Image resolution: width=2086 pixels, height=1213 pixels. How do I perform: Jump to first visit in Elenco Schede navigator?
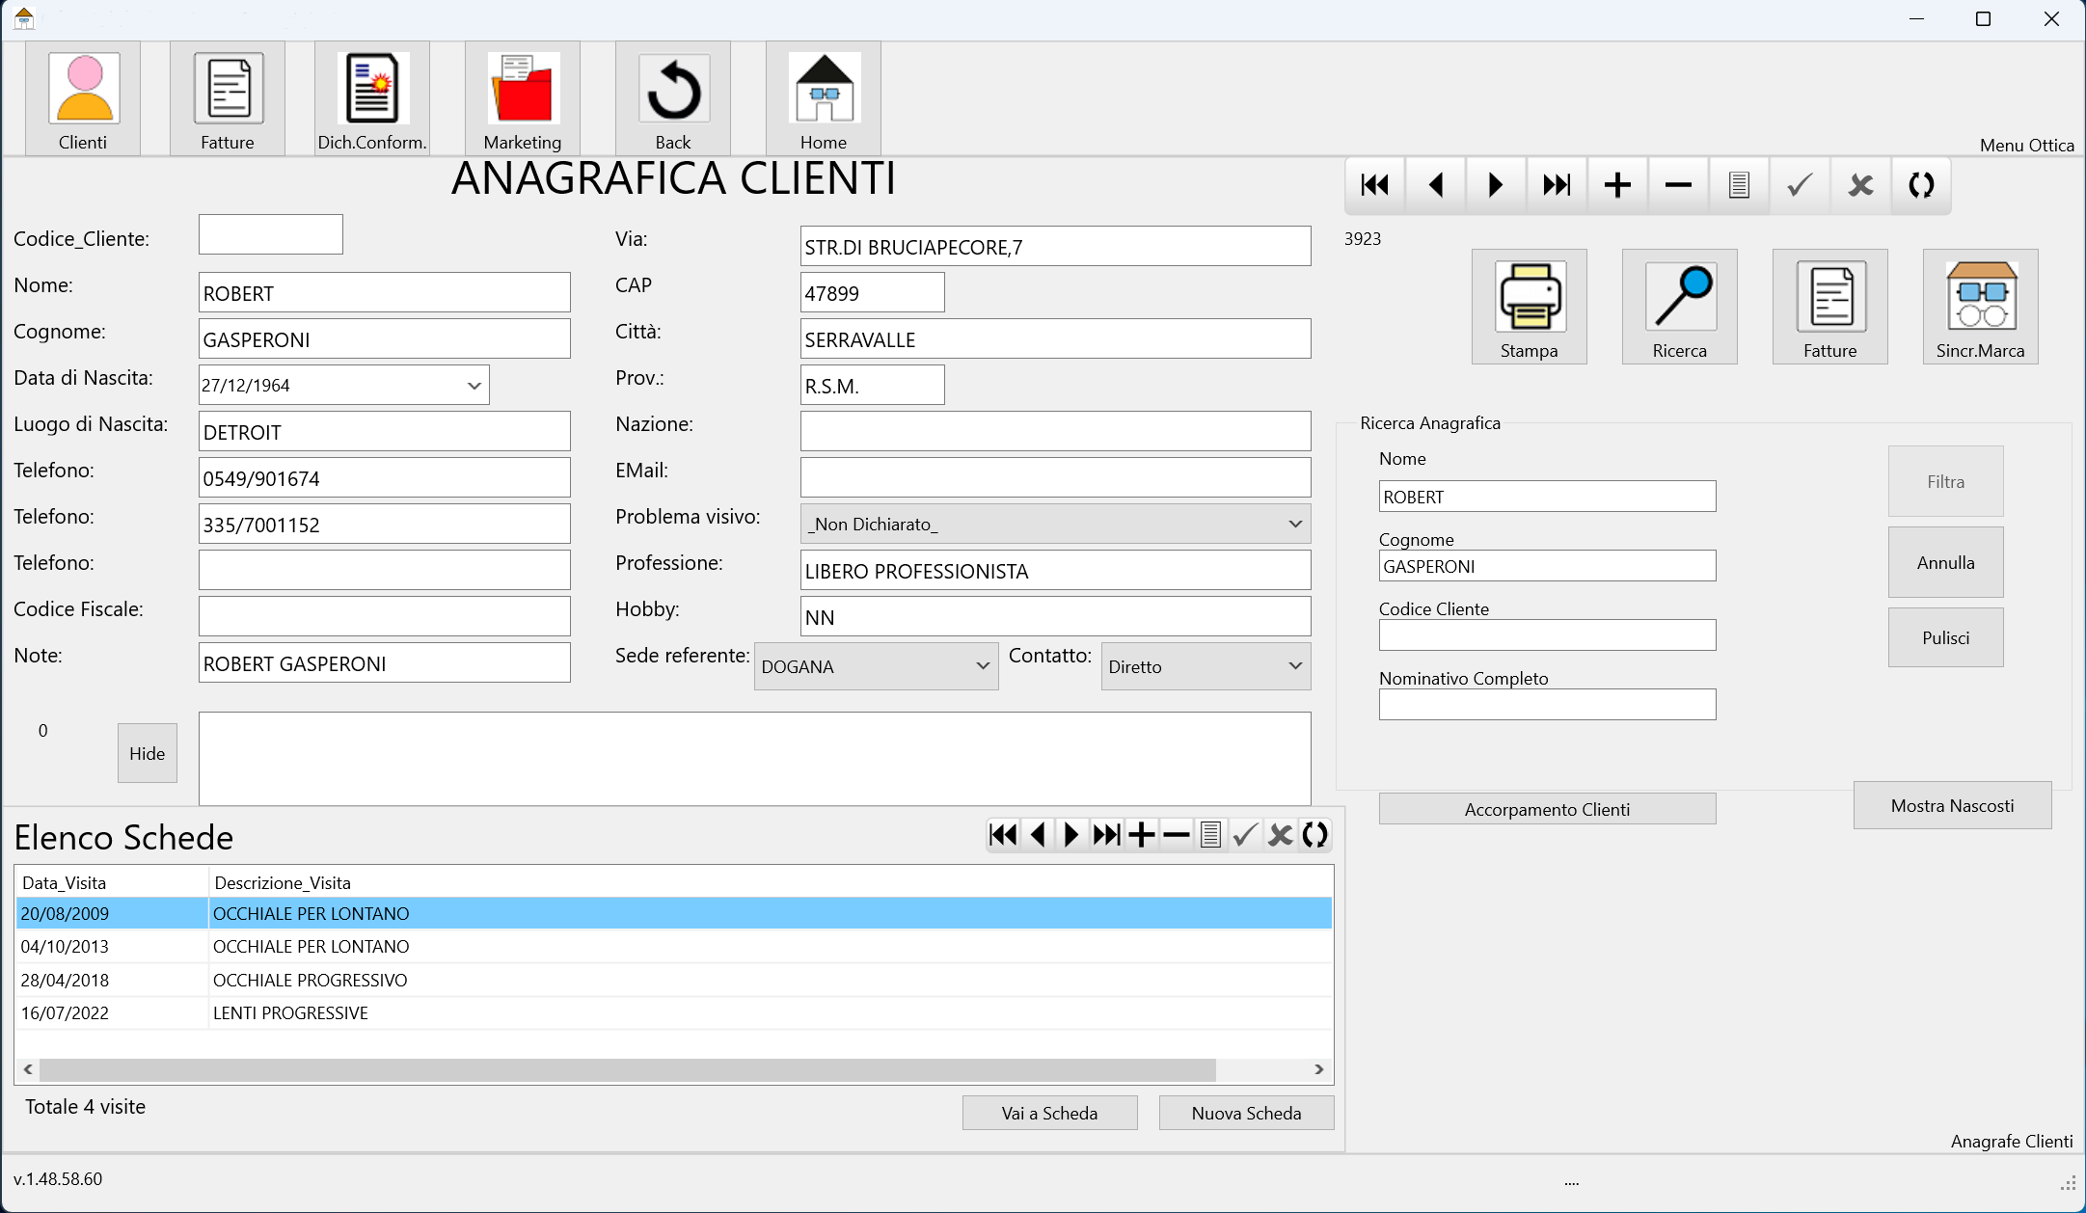[1003, 834]
